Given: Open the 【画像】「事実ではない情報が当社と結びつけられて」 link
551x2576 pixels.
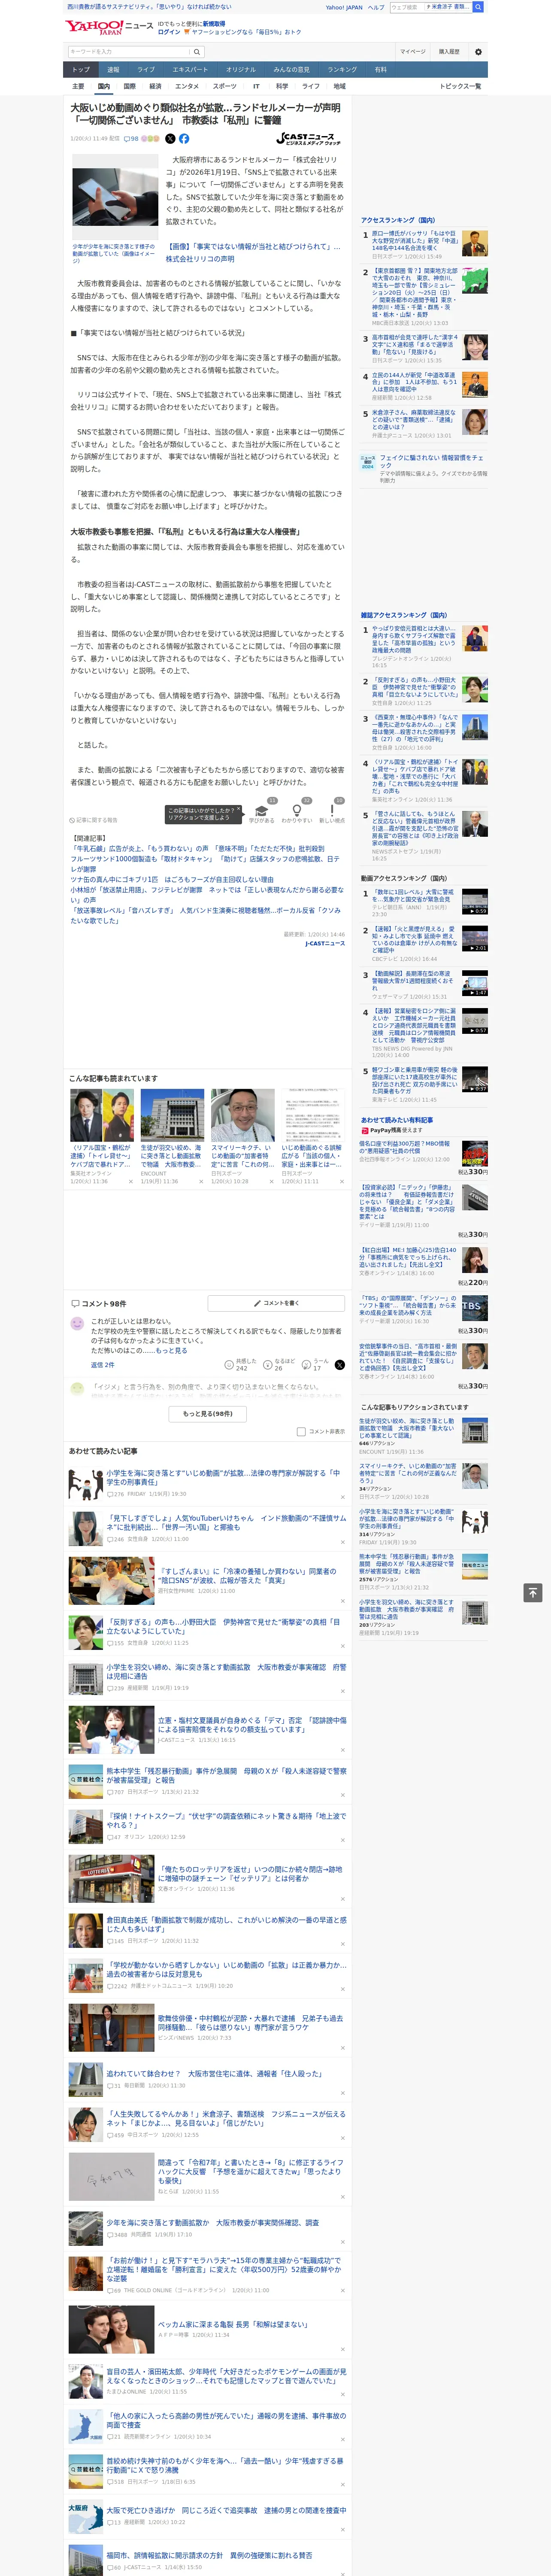Looking at the screenshot, I should coord(253,252).
